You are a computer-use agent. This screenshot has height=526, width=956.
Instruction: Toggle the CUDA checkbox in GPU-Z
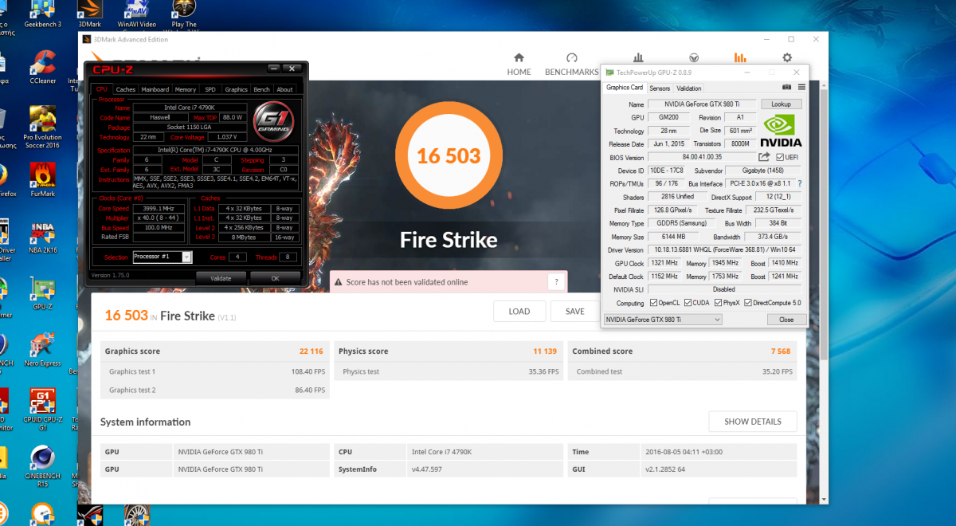pos(688,303)
